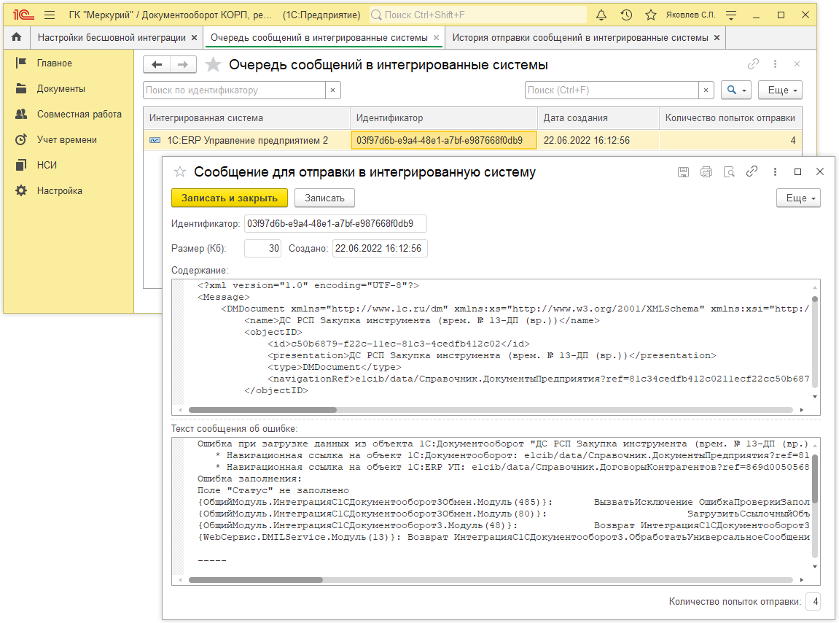Open the notifications bell icon
Image resolution: width=839 pixels, height=623 pixels.
[601, 15]
